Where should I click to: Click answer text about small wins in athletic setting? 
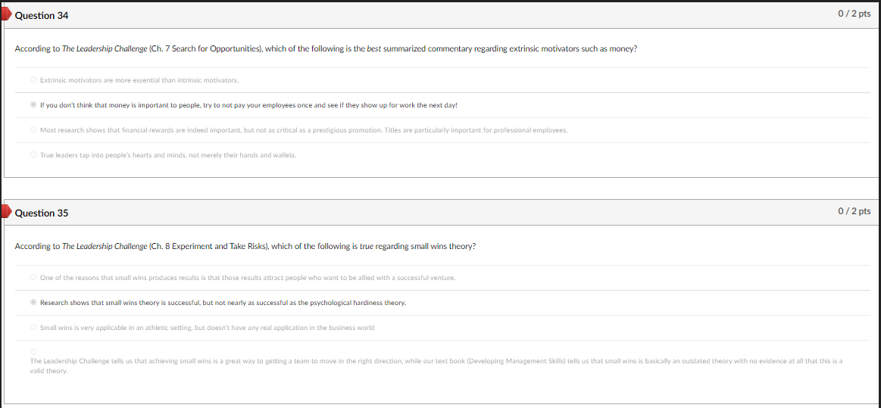coord(207,328)
